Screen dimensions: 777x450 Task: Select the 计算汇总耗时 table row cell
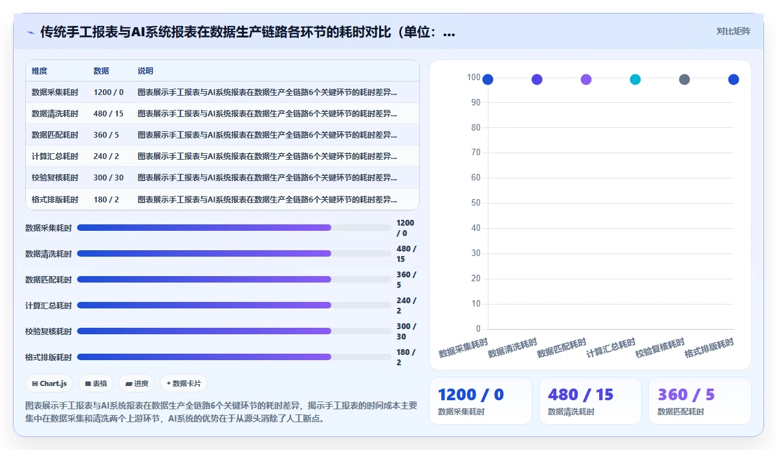tap(55, 156)
